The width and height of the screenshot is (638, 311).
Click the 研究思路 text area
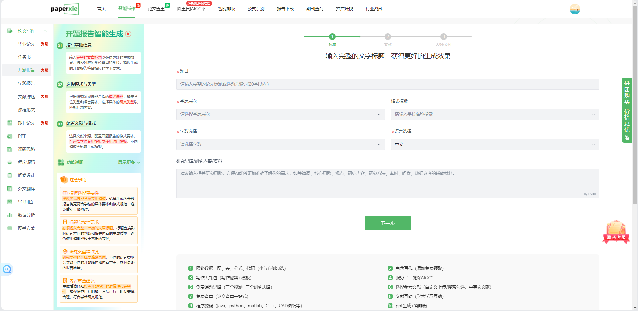(387, 183)
